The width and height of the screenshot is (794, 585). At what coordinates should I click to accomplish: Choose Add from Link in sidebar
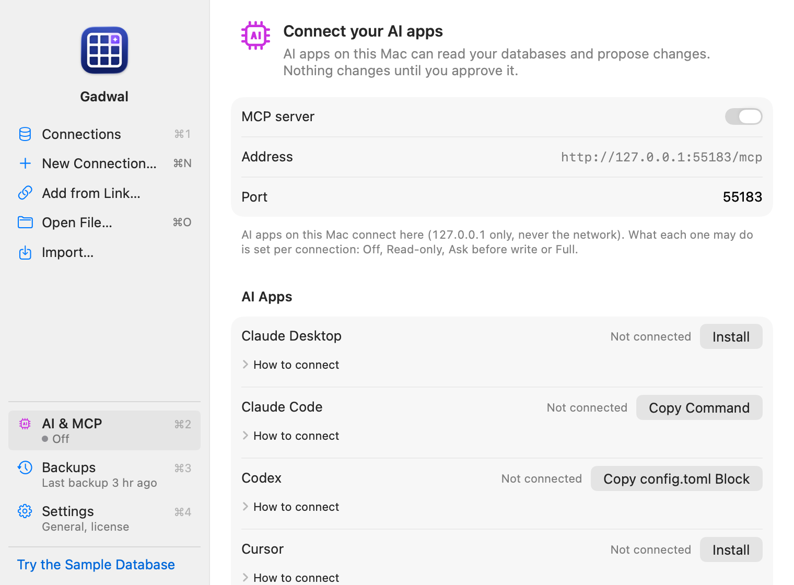pyautogui.click(x=104, y=193)
